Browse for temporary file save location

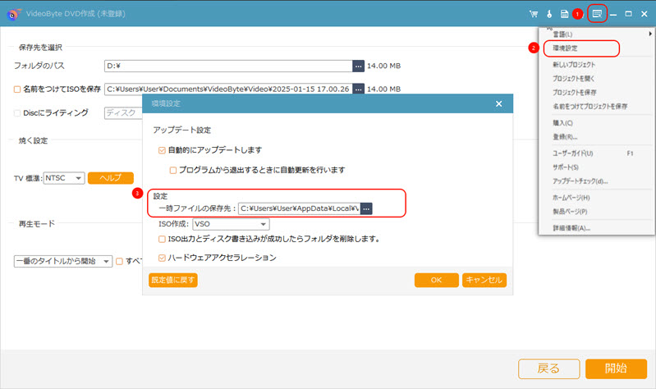point(366,208)
